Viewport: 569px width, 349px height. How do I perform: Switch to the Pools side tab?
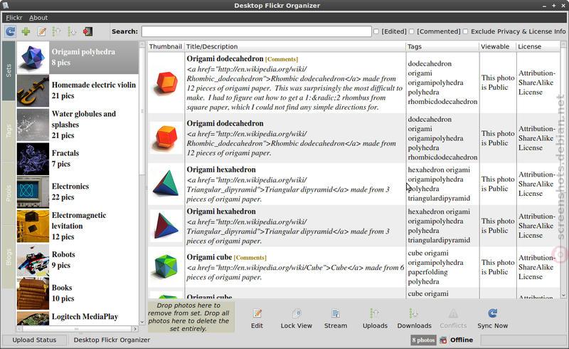pyautogui.click(x=9, y=194)
